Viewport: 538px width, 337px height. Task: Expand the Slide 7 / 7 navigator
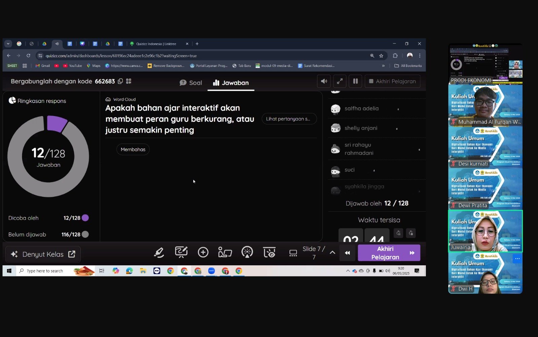pyautogui.click(x=332, y=253)
